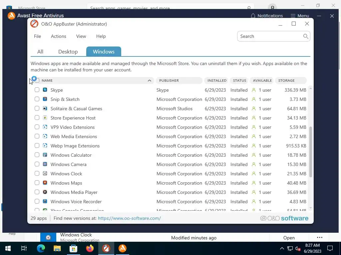Open the Actions menu
This screenshot has height=255, width=341.
click(59, 36)
